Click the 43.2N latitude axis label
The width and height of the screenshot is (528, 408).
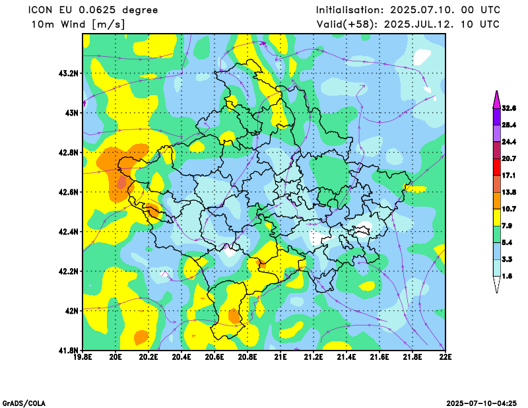click(x=69, y=73)
